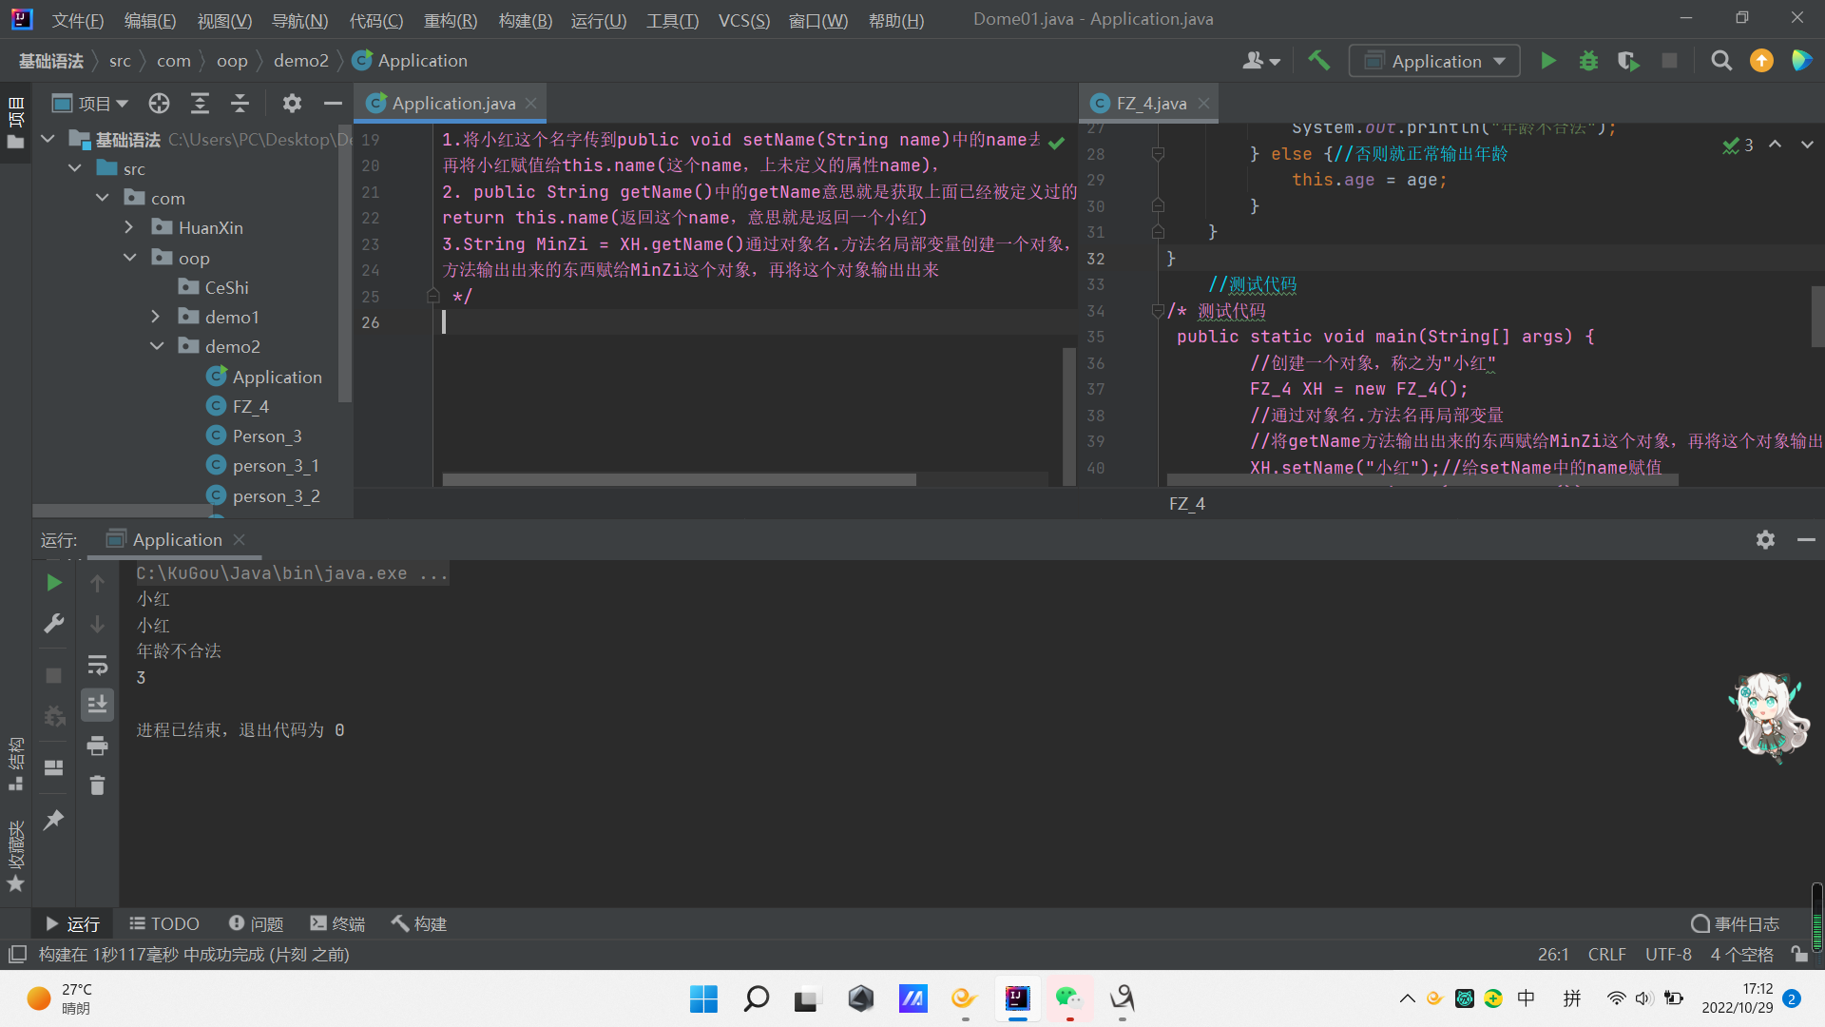Click the horizontal scrollbar in Application.java editor
The height and width of the screenshot is (1027, 1825).
pyautogui.click(x=679, y=480)
